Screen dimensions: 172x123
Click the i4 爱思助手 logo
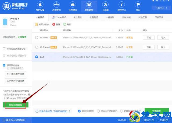(x=15, y=6)
